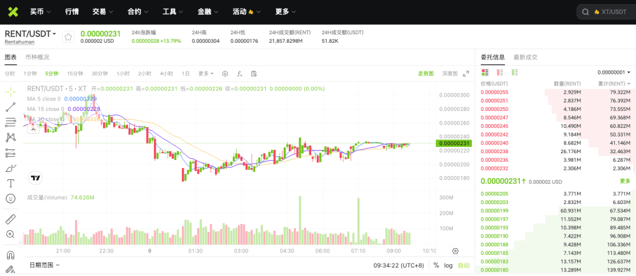This screenshot has height=276, width=636.
Task: Open 日期范围 date range dropdown
Action: coord(45,265)
